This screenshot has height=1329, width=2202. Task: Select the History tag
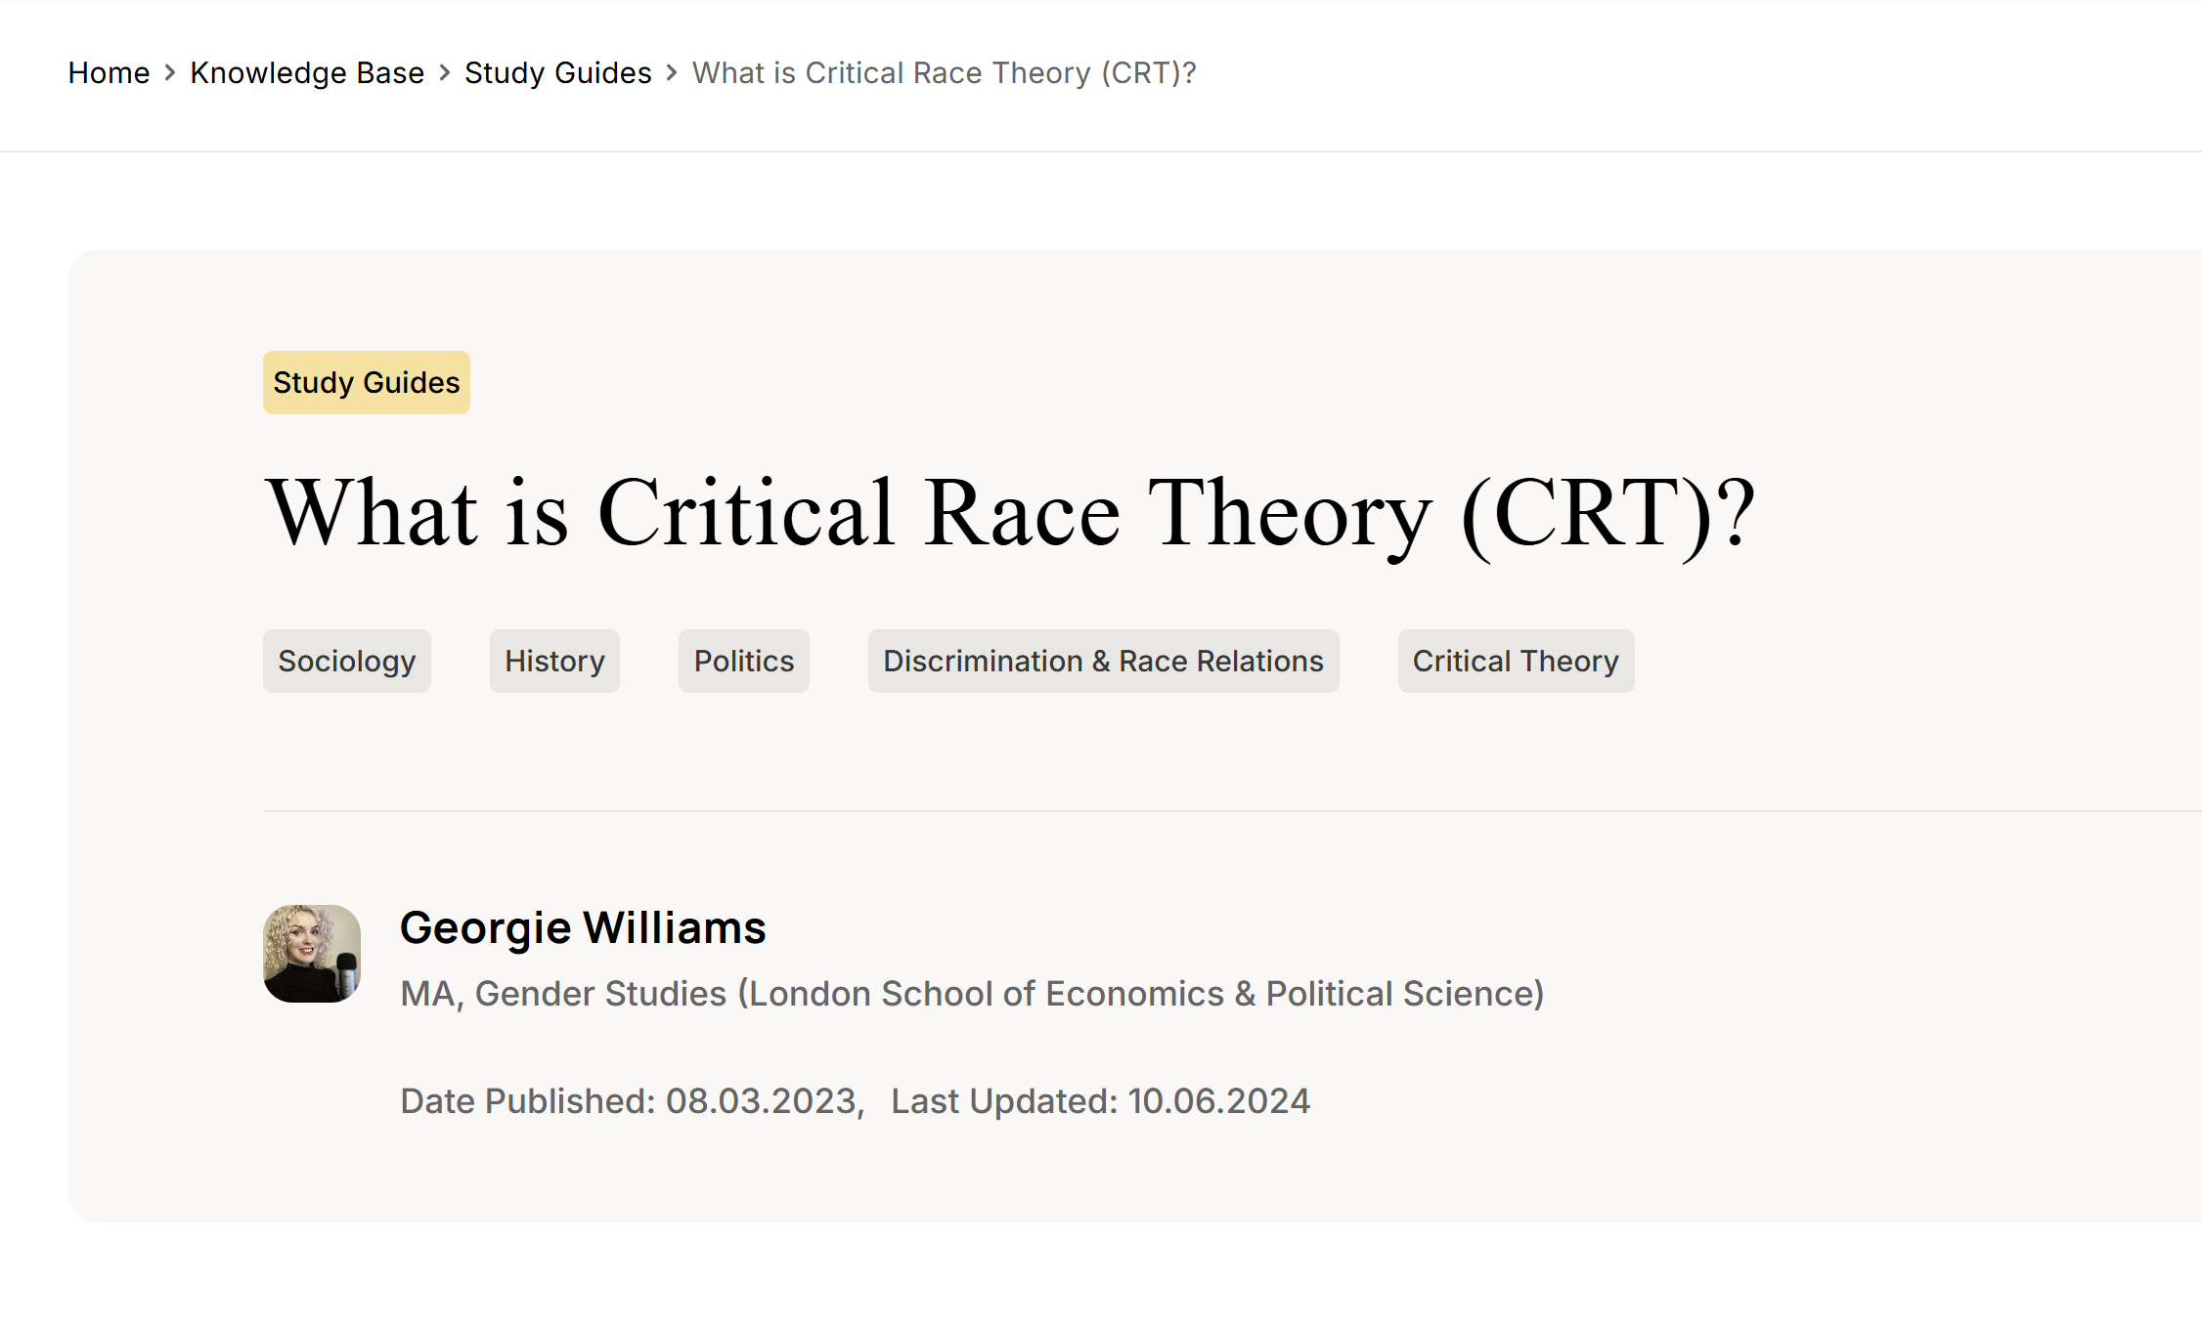click(x=554, y=662)
